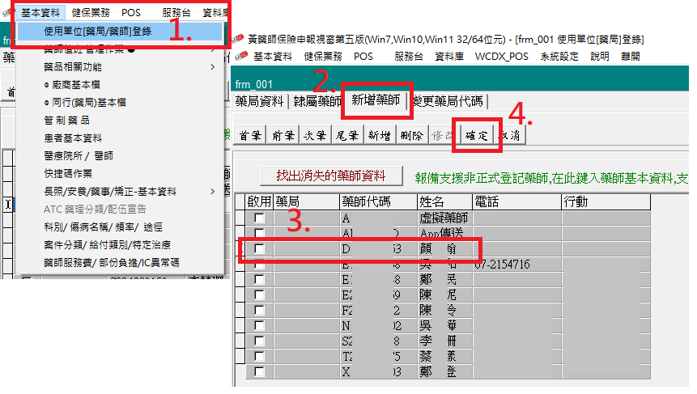Viewport: 697px width, 394px height.
Task: Click 取消 cancel button
Action: point(509,135)
